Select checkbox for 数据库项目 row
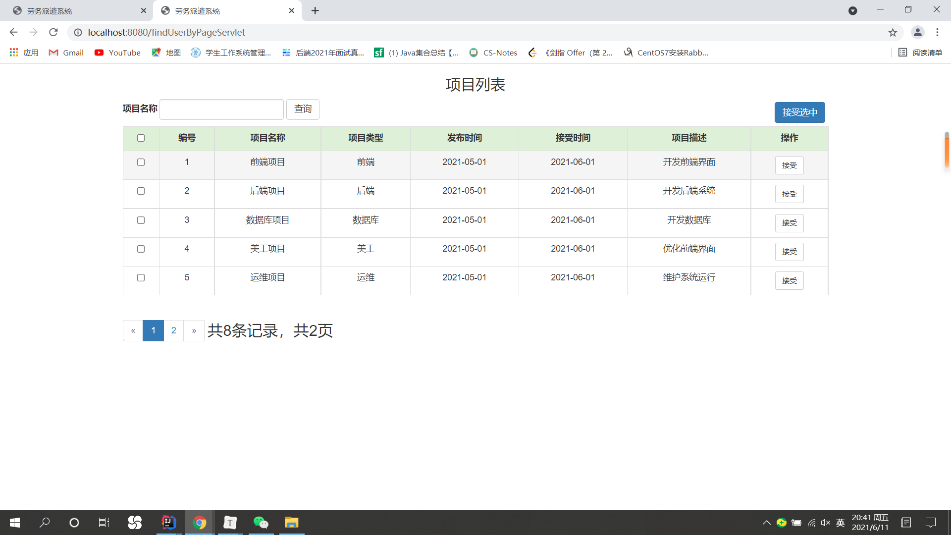This screenshot has width=951, height=535. tap(141, 220)
